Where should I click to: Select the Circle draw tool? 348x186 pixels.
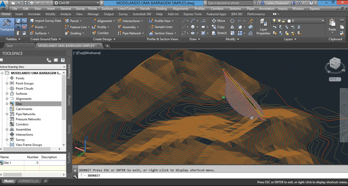193,27
